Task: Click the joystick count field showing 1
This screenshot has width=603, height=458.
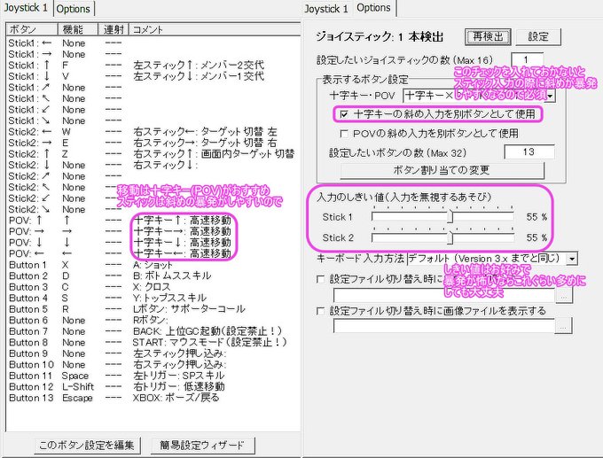Action: 527,59
